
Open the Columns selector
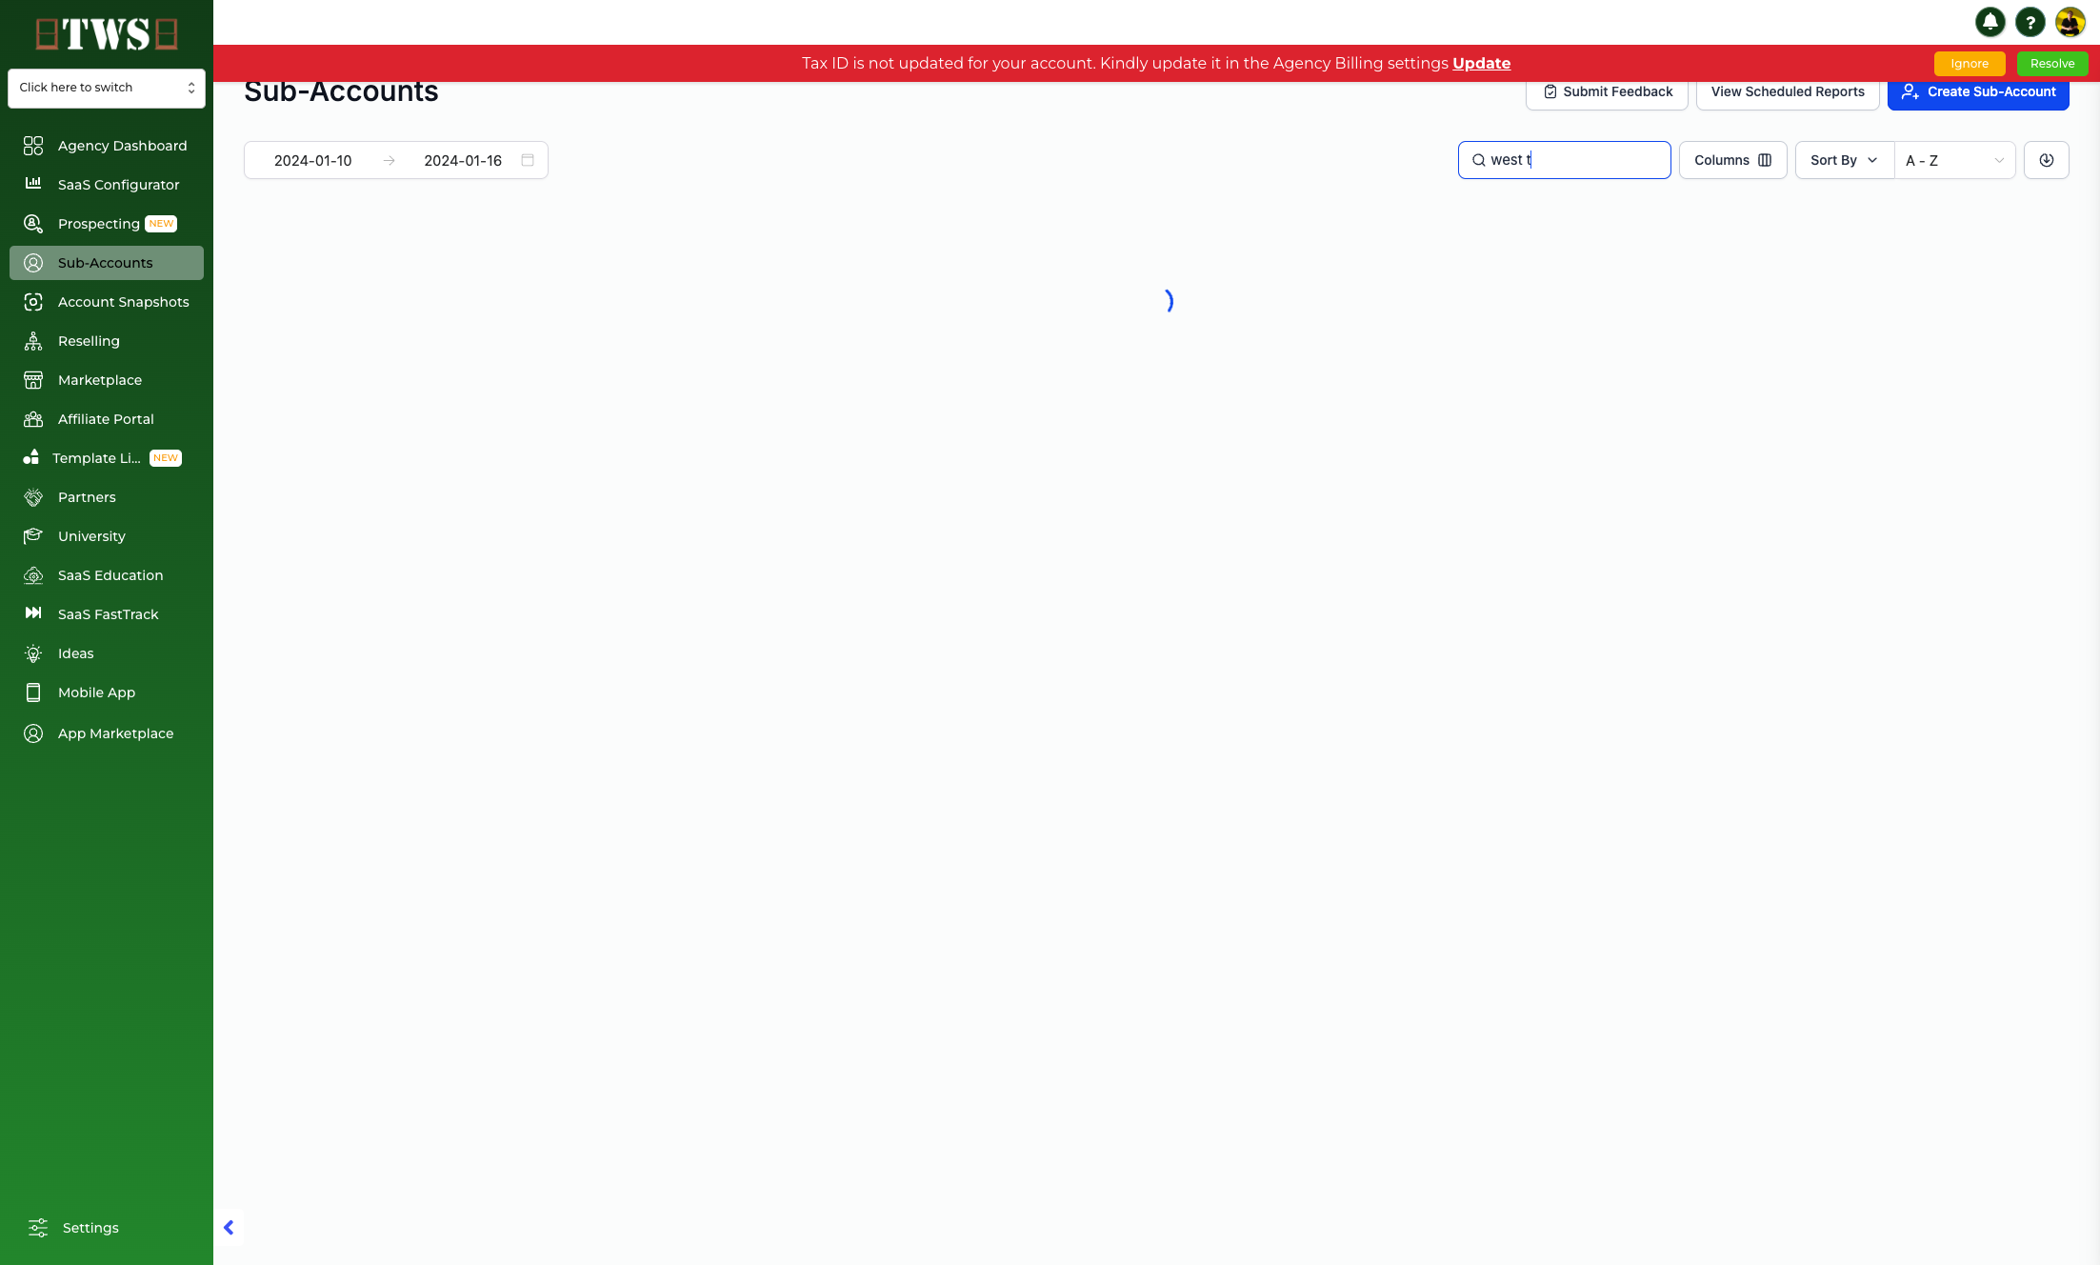pyautogui.click(x=1732, y=160)
